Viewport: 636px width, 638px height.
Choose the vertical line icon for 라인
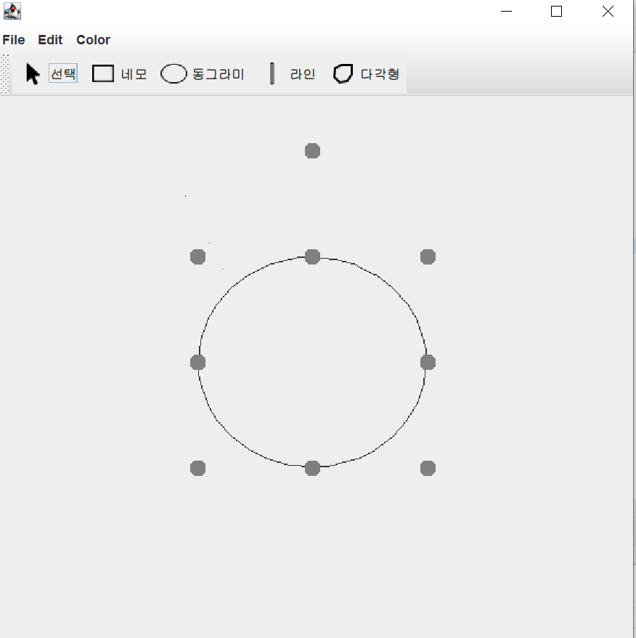coord(272,73)
